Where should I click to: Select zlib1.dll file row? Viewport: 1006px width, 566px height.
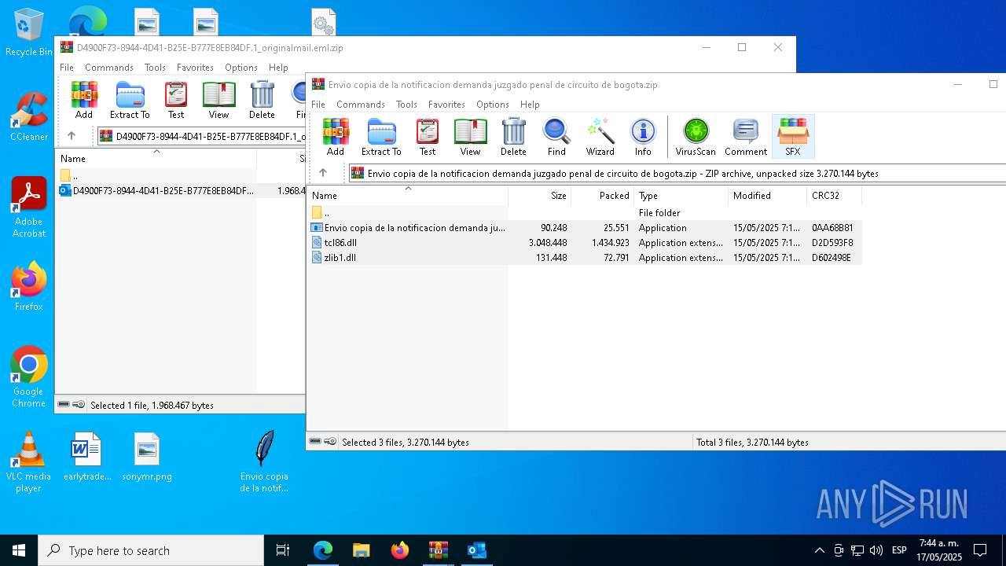coord(585,258)
